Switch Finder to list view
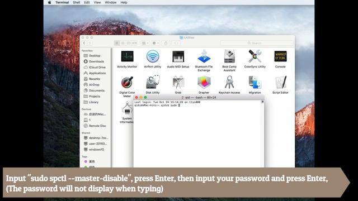Viewport: 358px width, 201px height. 123,43
